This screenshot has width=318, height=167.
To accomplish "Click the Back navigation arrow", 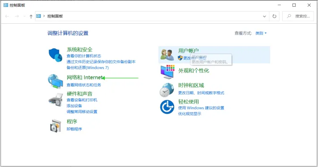I will pyautogui.click(x=7, y=16).
